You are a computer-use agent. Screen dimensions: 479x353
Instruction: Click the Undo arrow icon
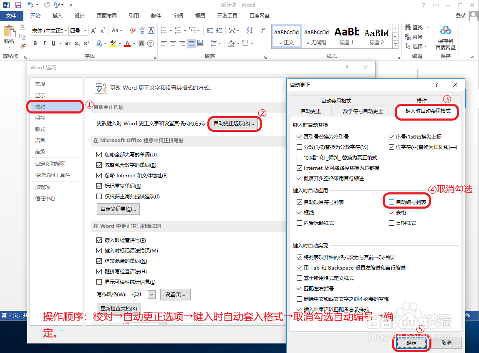tap(30, 5)
